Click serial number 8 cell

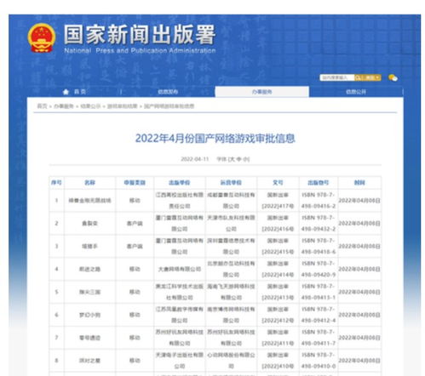point(56,361)
